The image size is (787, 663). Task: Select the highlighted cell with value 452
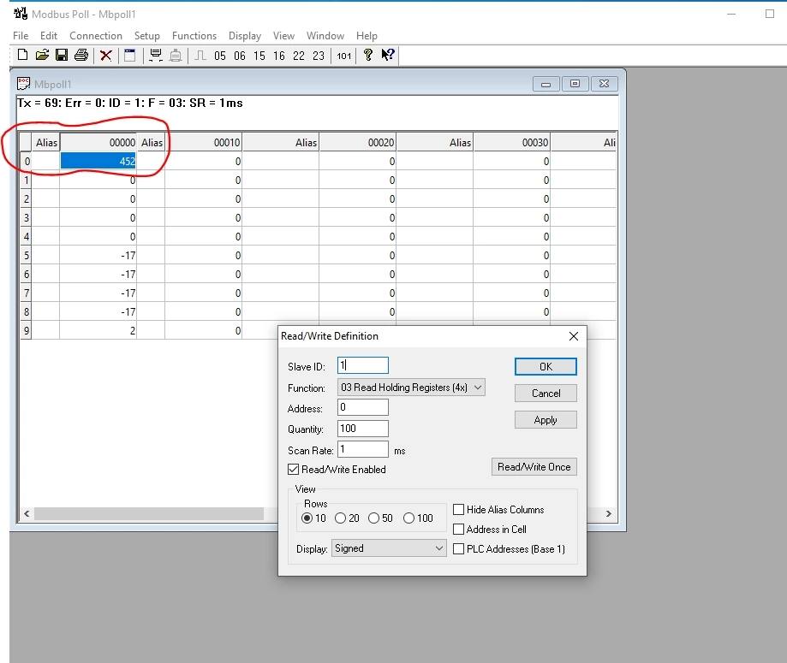(x=98, y=161)
